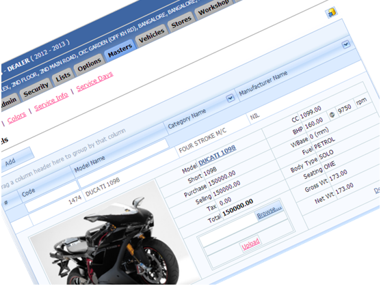Click the Browse... button

269,212
